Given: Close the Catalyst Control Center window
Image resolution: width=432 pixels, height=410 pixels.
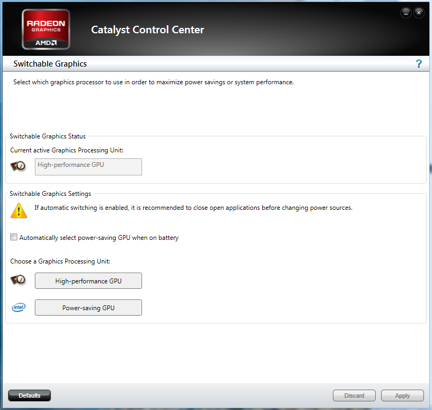Looking at the screenshot, I should [x=419, y=13].
